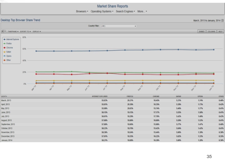
Task: Sort table by Internet Explorer column header
Action: 100,96
